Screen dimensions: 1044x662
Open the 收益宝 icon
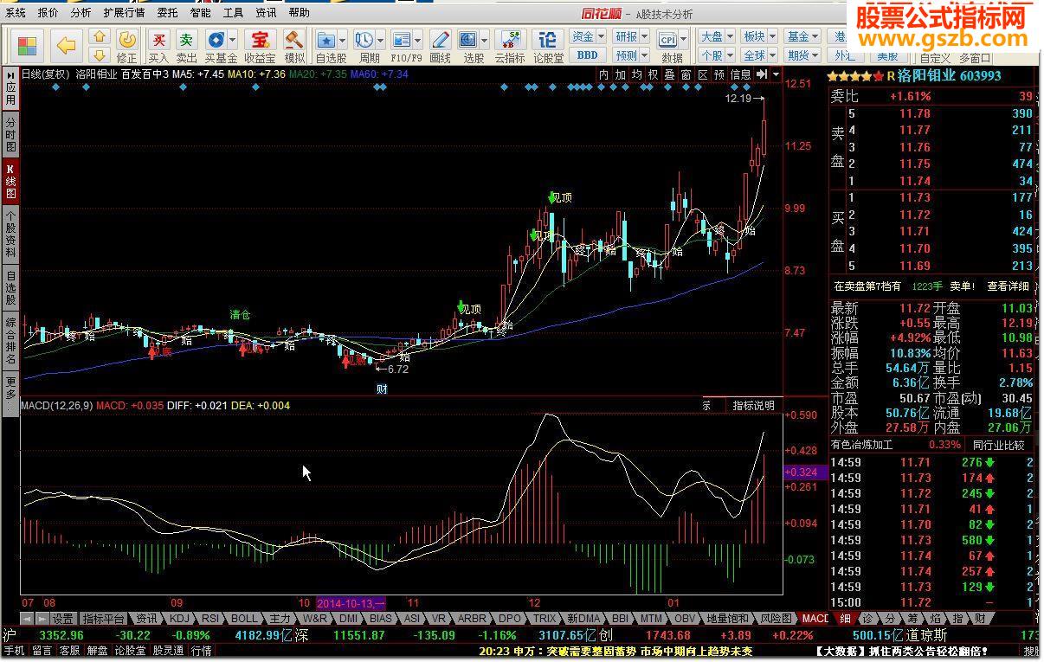(x=260, y=46)
